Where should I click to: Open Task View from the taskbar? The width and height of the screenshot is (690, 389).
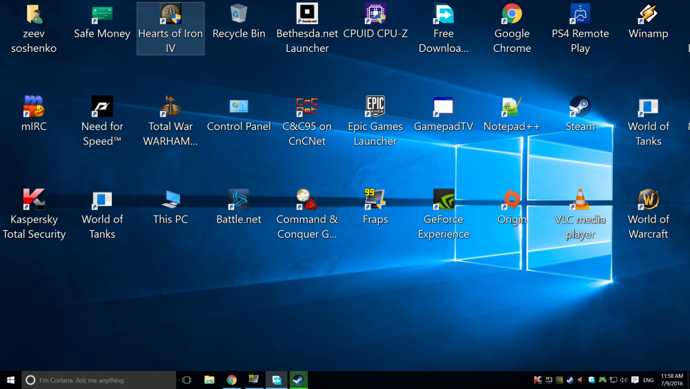point(186,380)
